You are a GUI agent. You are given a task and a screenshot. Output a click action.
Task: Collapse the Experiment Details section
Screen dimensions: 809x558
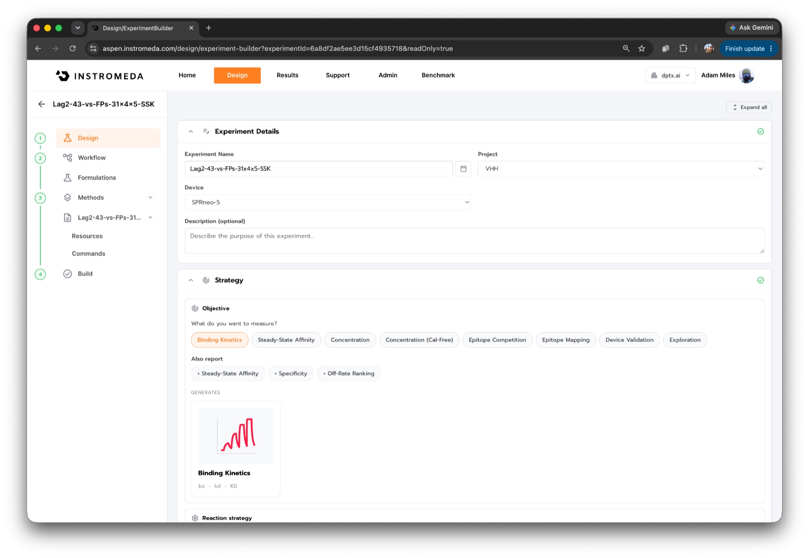191,132
